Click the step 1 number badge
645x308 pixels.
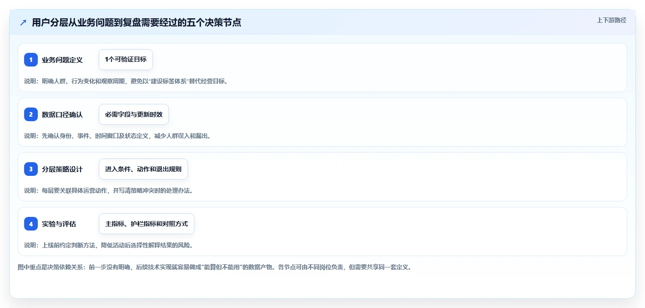(x=31, y=60)
